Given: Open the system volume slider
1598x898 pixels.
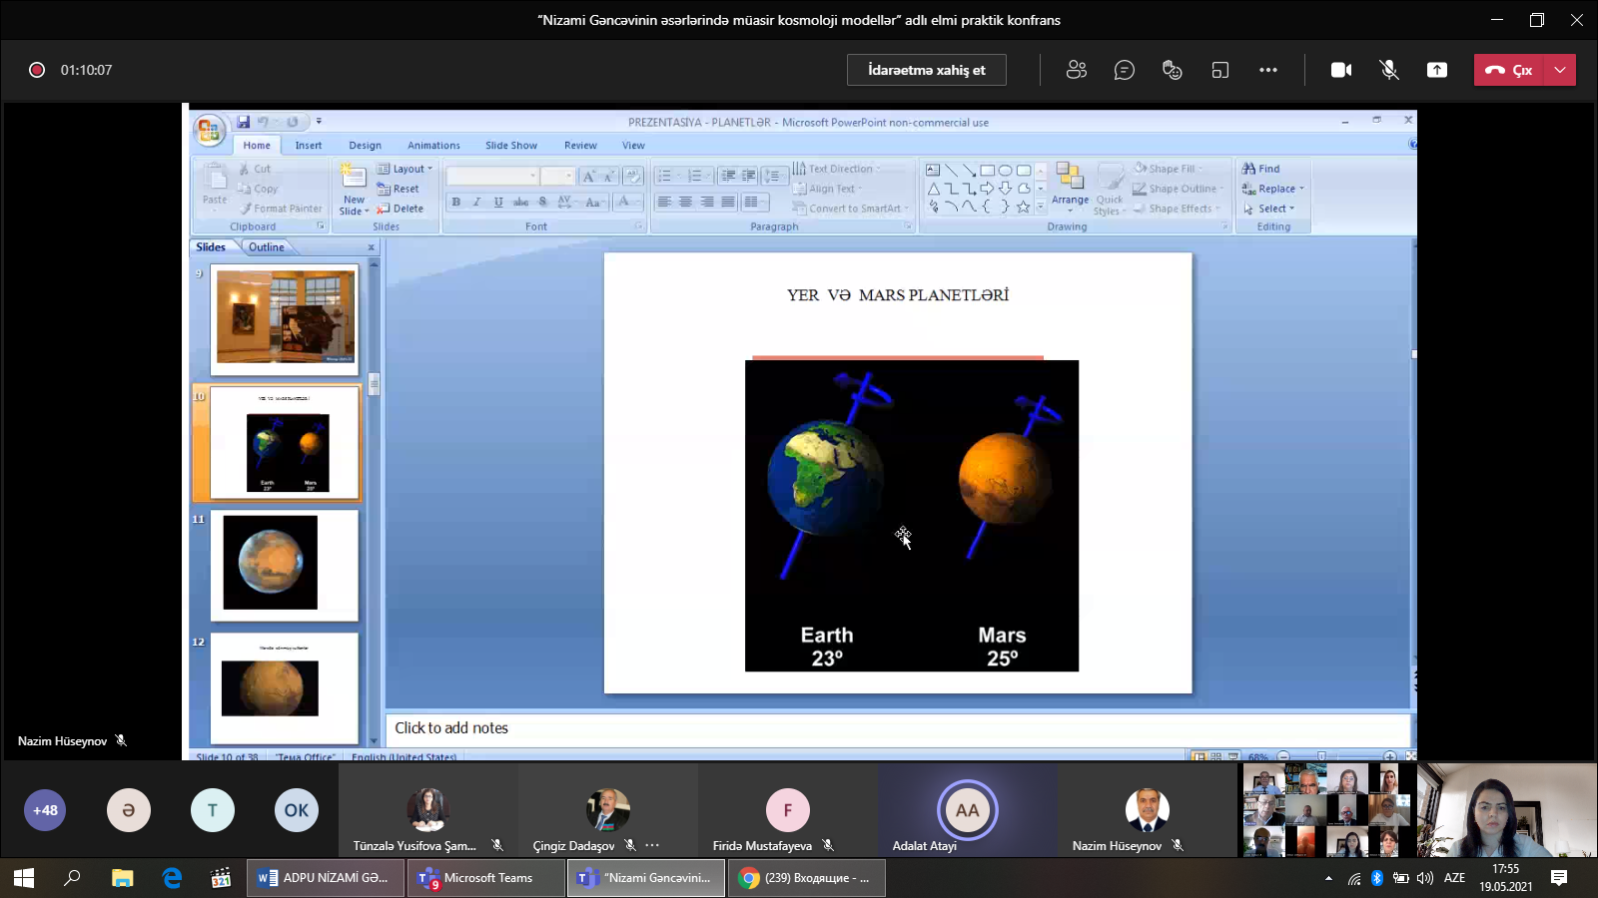Looking at the screenshot, I should coord(1425,878).
